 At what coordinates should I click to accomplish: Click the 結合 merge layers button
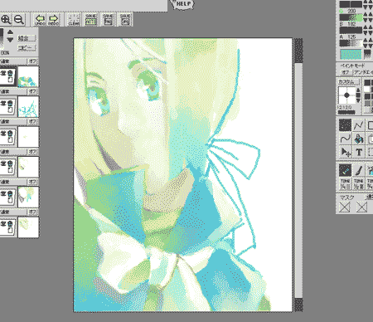click(x=27, y=38)
